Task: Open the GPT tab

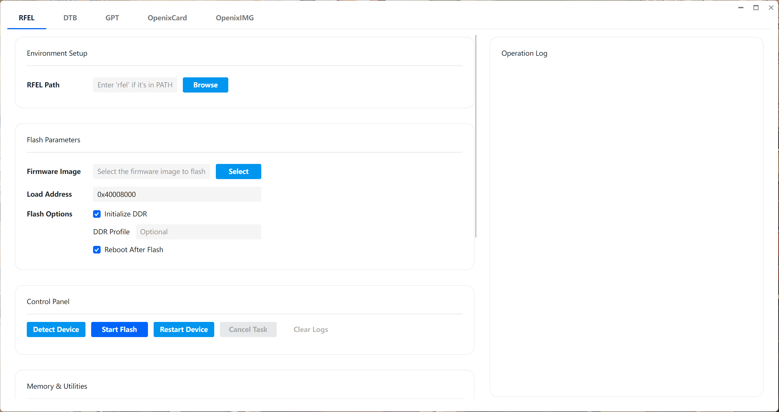Action: point(112,18)
